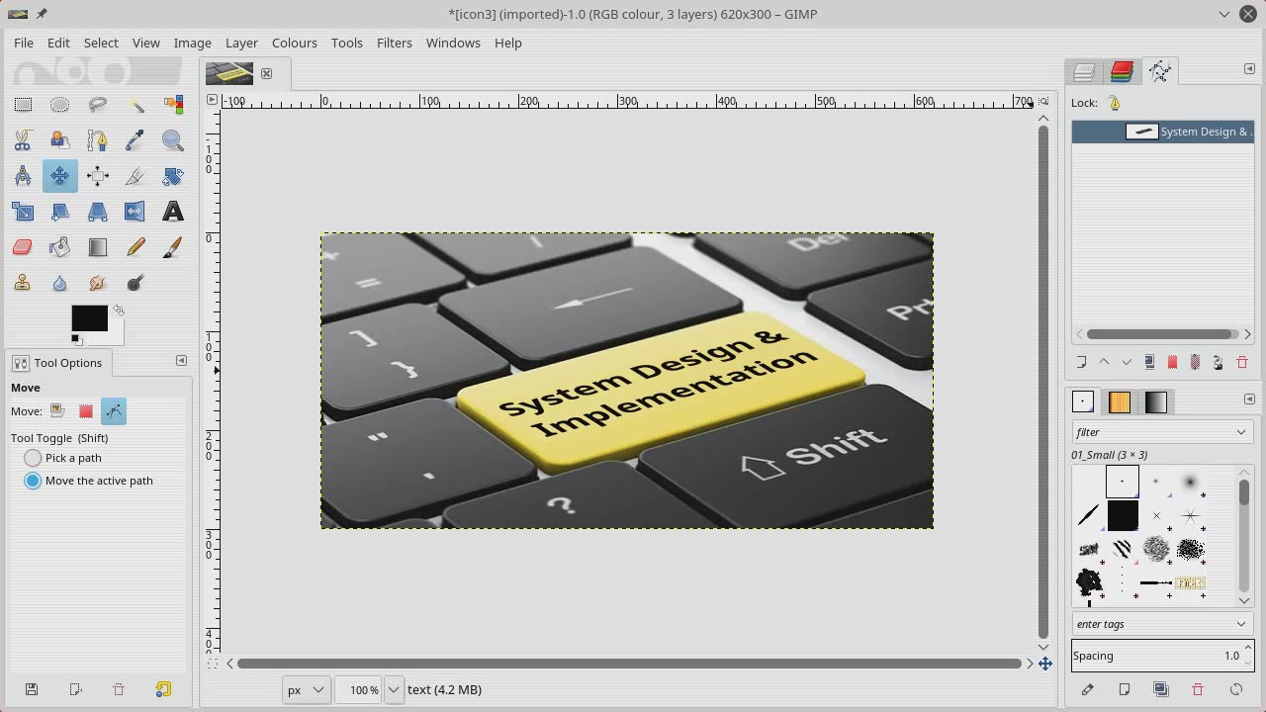Convert path to selection
This screenshot has height=712, width=1266.
1172,363
